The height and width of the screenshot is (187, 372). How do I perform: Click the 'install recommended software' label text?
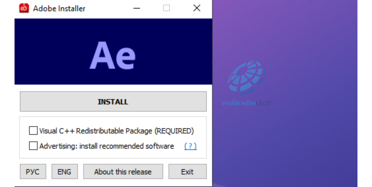pos(127,146)
